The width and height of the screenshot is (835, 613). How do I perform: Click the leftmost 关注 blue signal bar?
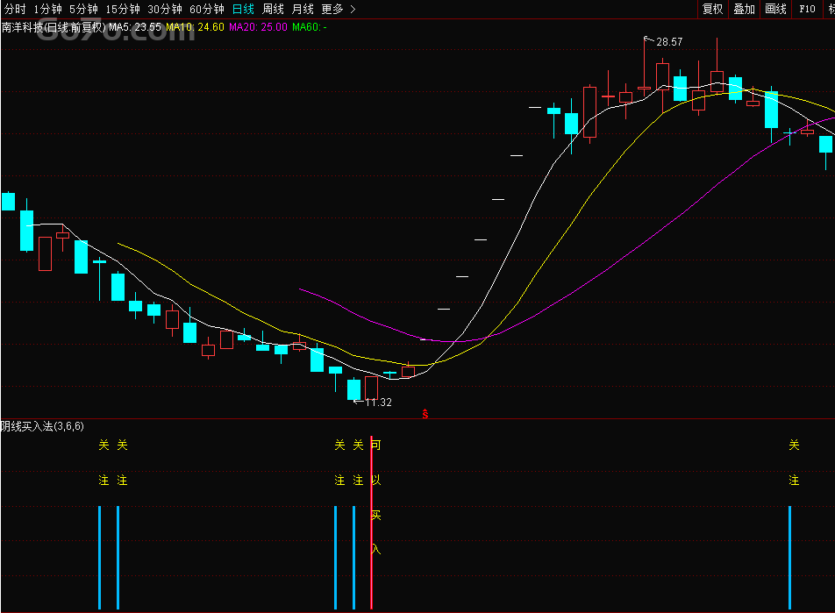tap(100, 558)
